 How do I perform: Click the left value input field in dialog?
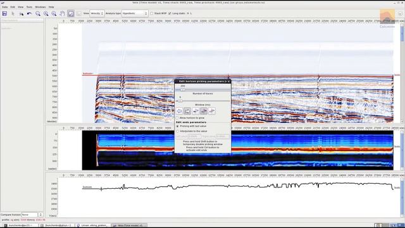194,137
